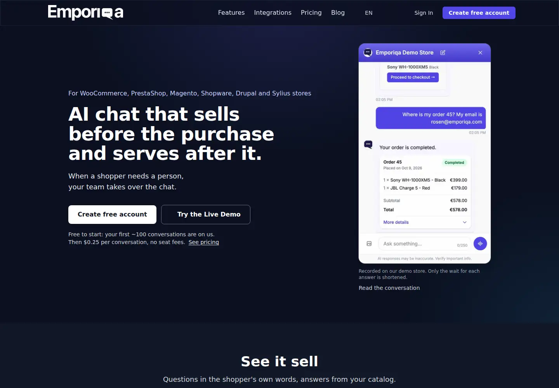Viewport: 559px width, 388px height.
Task: Open the Blog page
Action: click(x=338, y=13)
